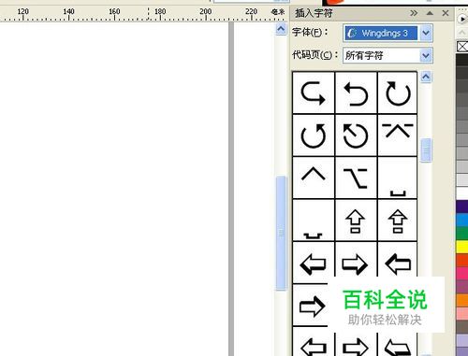Pick the magenta pink swatch in palette

click(462, 274)
